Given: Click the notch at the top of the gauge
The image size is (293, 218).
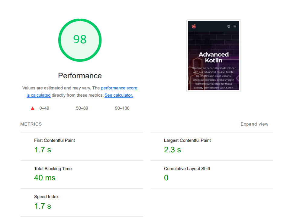Looking at the screenshot, I should point(80,19).
